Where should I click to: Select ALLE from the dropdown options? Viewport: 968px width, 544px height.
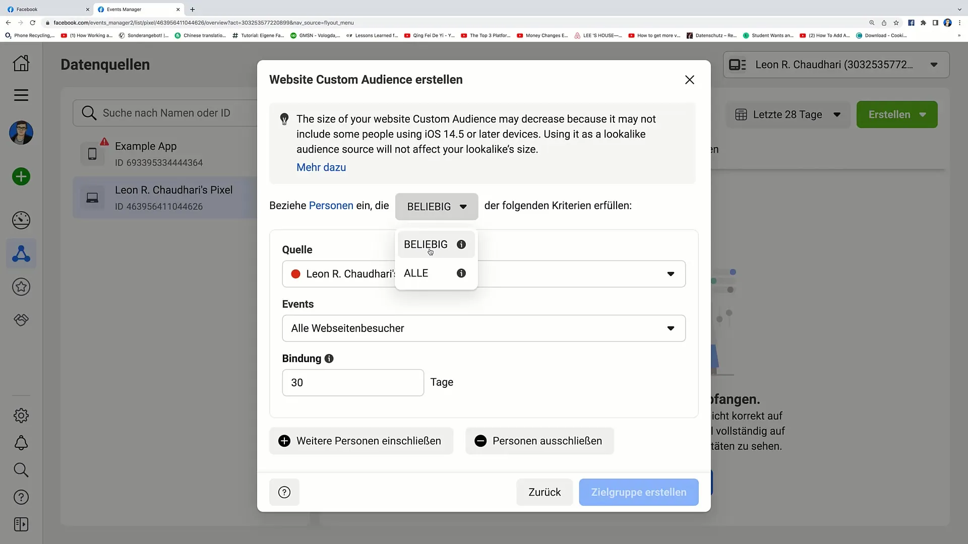click(415, 273)
